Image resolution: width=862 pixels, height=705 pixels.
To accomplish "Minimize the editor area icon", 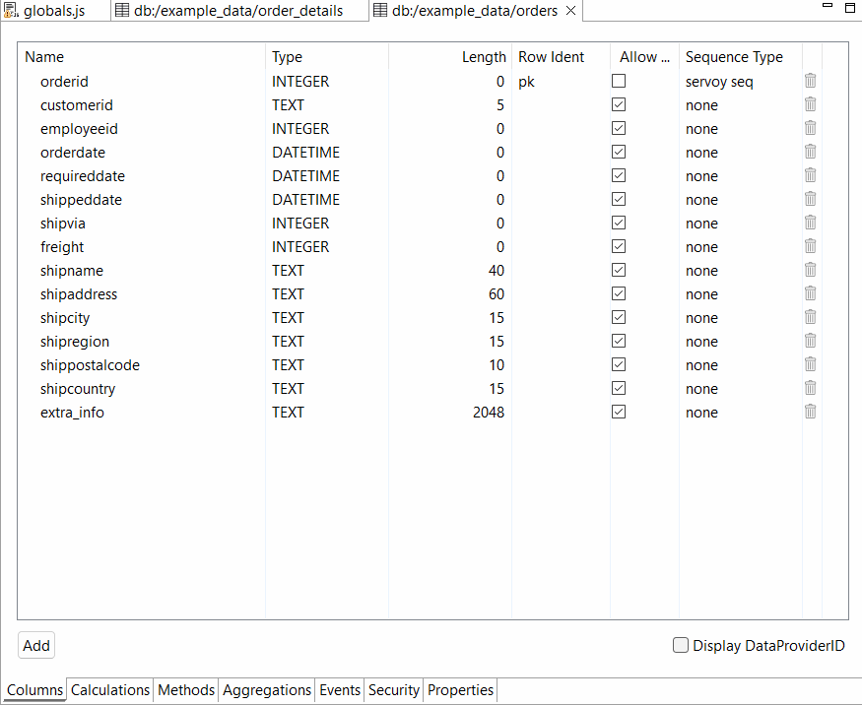I will point(828,9).
